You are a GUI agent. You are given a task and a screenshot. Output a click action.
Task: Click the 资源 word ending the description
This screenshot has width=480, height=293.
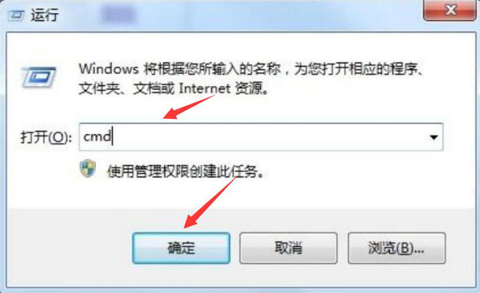click(248, 89)
